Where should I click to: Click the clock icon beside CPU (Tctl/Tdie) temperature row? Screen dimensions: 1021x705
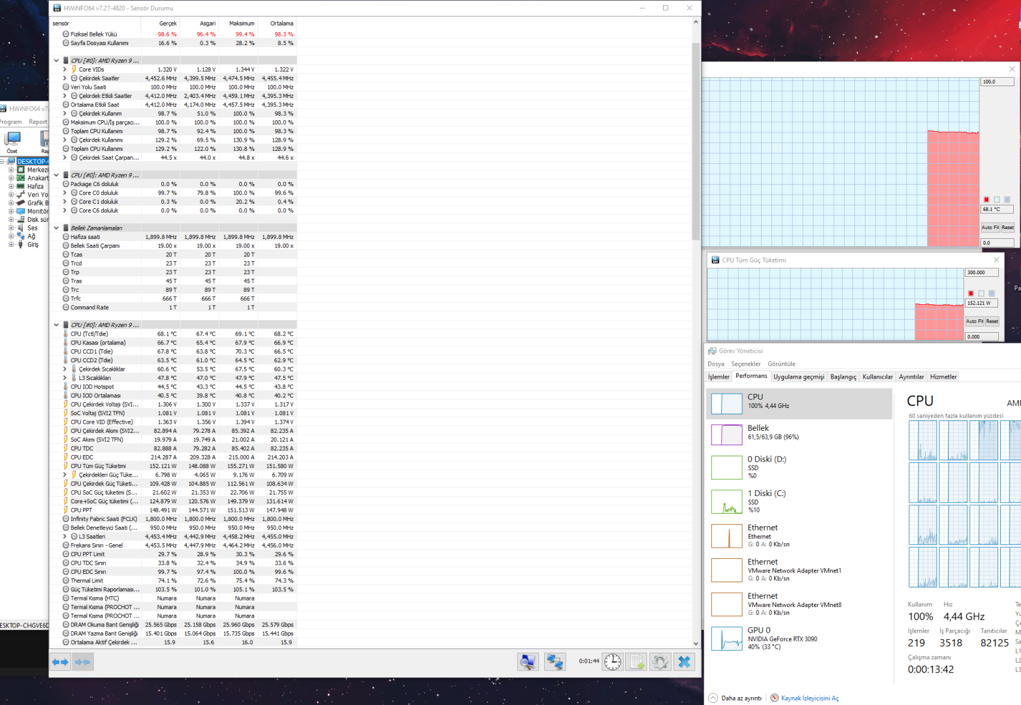tap(66, 334)
